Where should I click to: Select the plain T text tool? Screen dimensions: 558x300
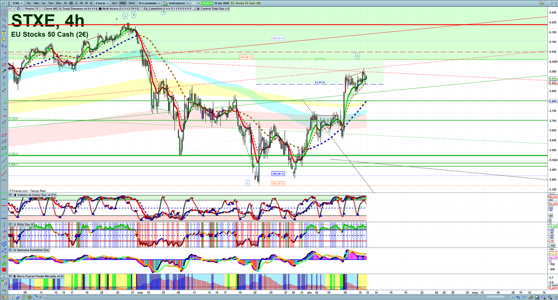coord(4,77)
